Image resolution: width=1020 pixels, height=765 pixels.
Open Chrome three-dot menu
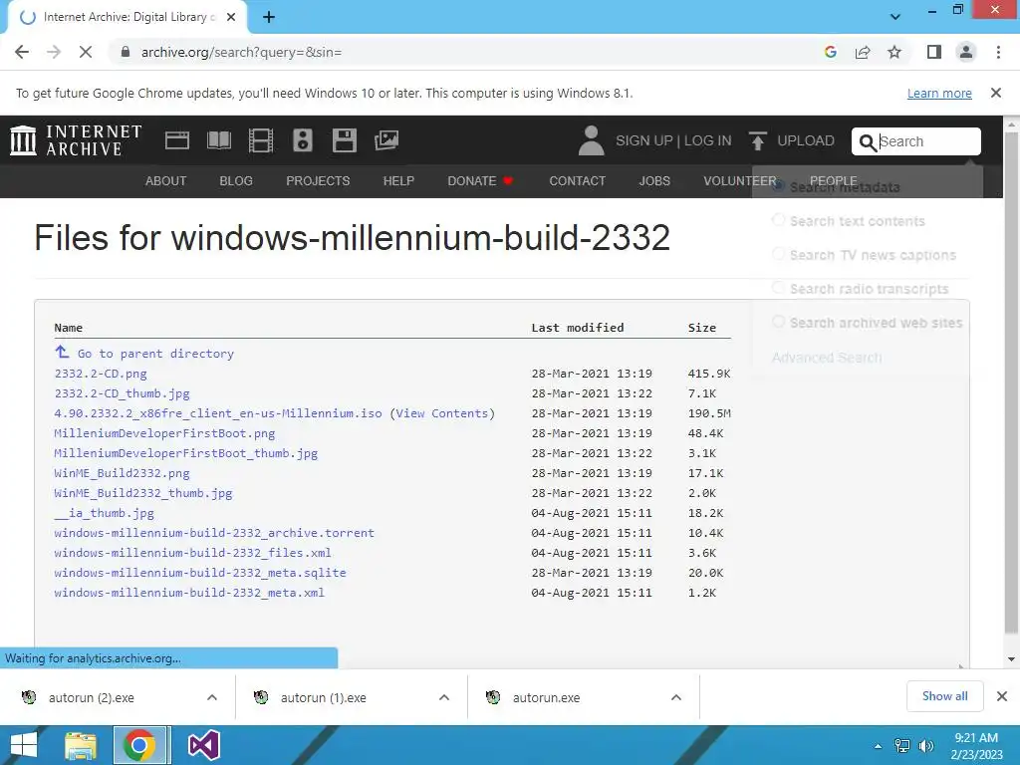click(x=998, y=52)
